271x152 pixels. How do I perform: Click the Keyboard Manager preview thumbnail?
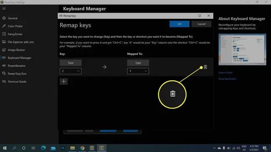pos(242,50)
